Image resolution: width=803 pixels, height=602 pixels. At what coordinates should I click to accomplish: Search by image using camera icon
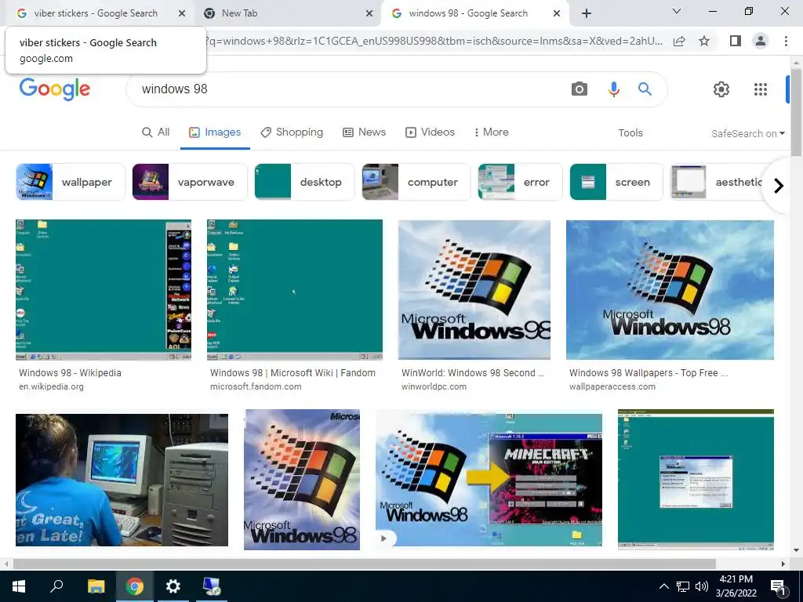coord(580,89)
